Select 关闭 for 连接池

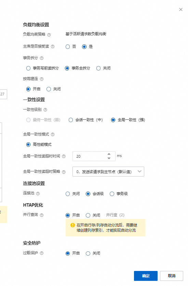(x=68, y=194)
